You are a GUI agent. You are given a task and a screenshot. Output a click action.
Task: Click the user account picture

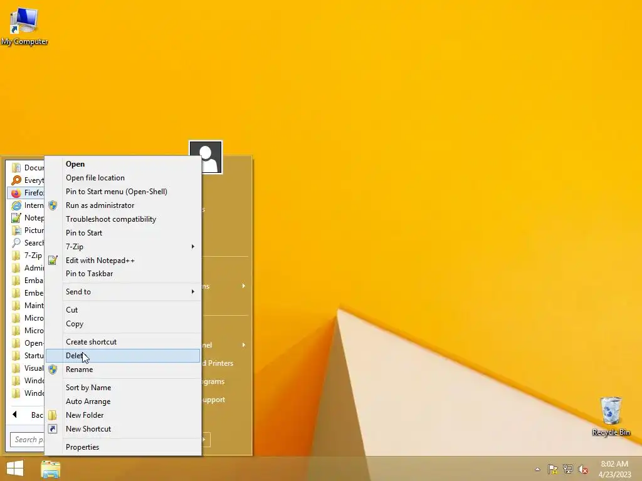(206, 157)
